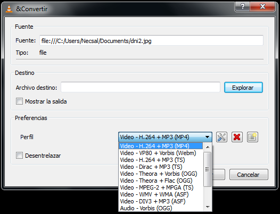280x214 pixels.
Task: Choose Video - Theora + Vorbis (OGG)
Action: pyautogui.click(x=161, y=174)
